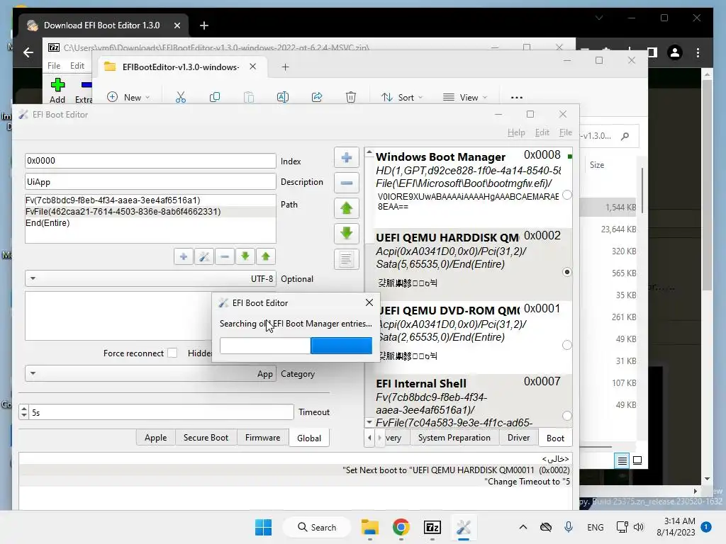This screenshot has width=726, height=544.
Task: Select UEFI QEMU DVD-ROM radio button
Action: (566, 345)
